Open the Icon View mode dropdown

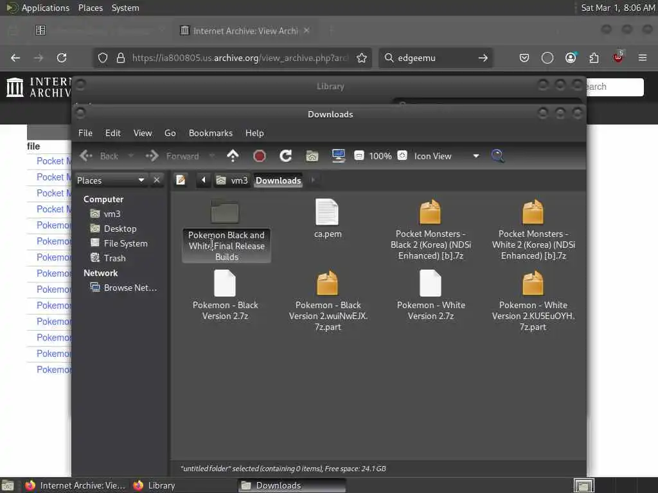(447, 156)
